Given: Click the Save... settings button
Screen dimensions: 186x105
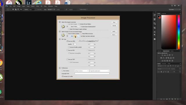Looking at the screenshot, I should [x=114, y=35].
